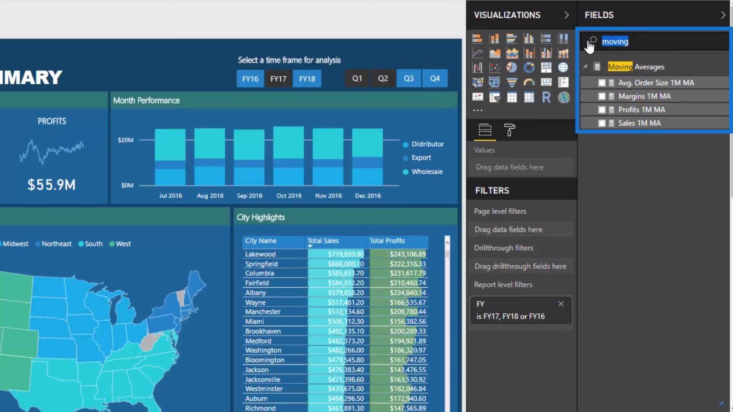Select the R script visual
Screen dimensions: 733x412
tap(546, 97)
